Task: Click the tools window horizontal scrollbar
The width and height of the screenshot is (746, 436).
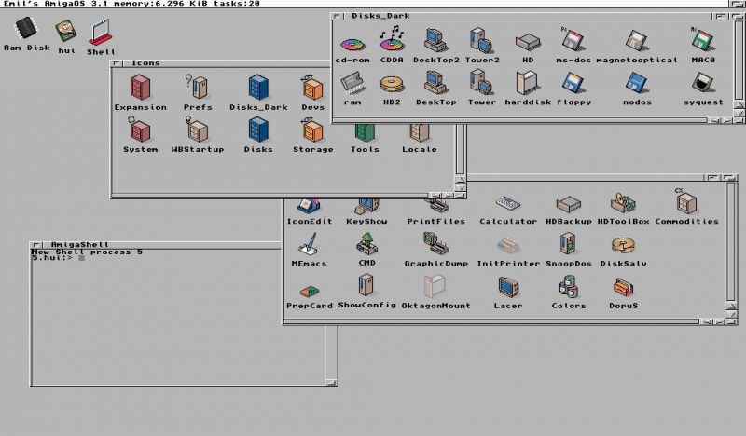Action: coord(492,322)
